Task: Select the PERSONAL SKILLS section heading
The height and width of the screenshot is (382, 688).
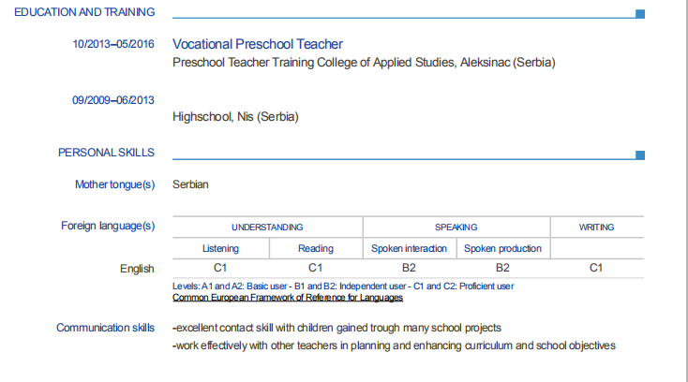Action: [107, 153]
